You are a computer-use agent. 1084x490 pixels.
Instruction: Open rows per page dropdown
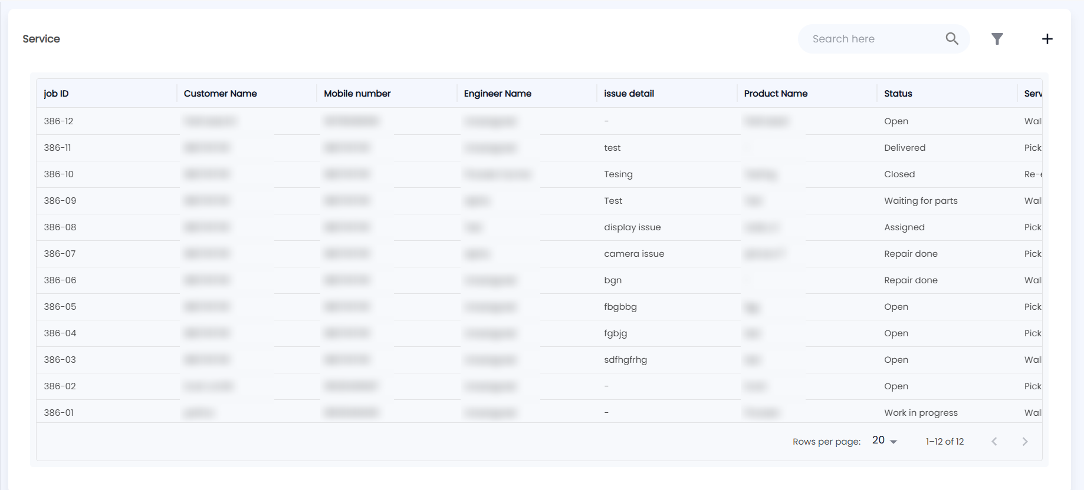pyautogui.click(x=885, y=441)
